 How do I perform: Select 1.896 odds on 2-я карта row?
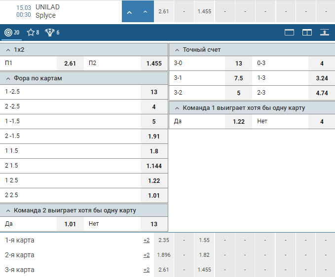164,255
